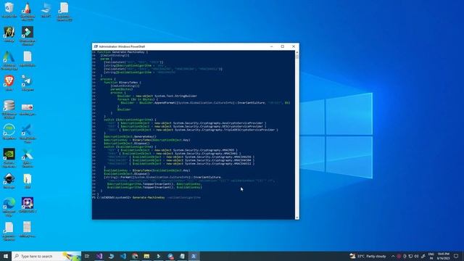Click the PowerShell window title bar icon
Viewport: 464px width, 261px height.
[x=96, y=46]
